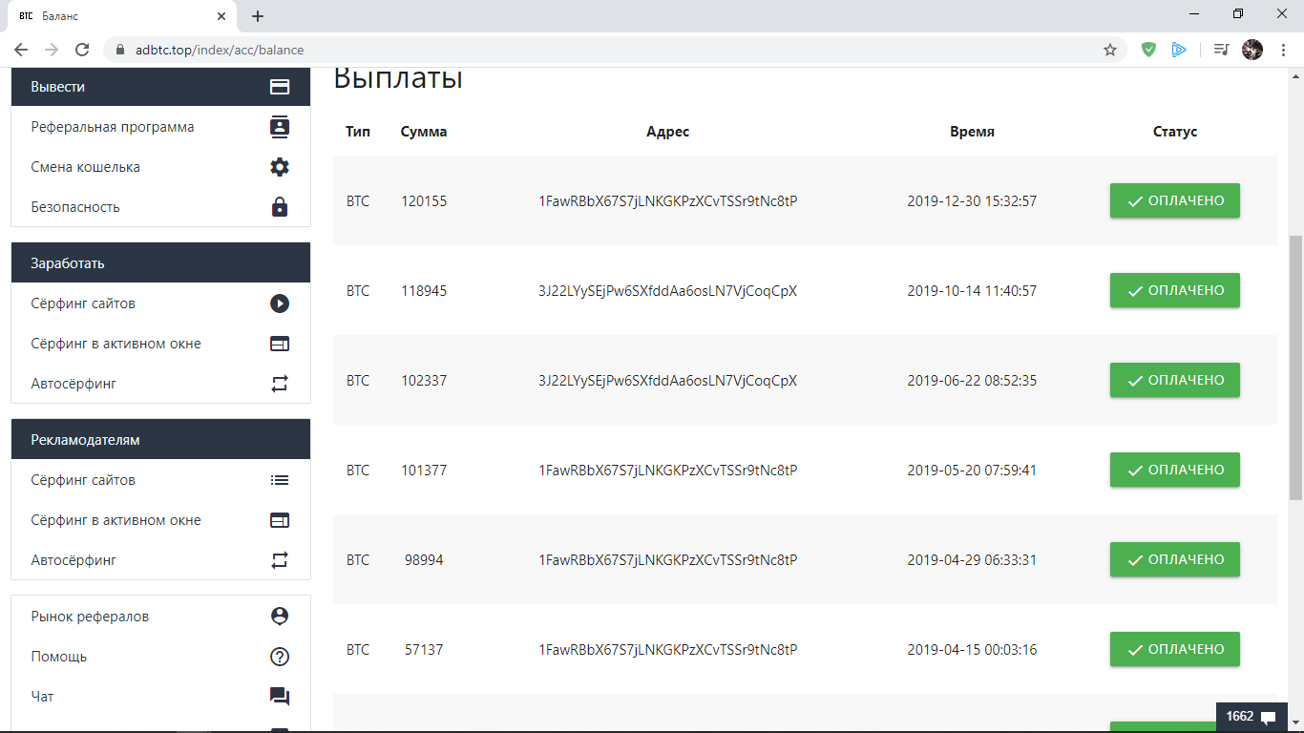
Task: Close the Баланс tab
Action: point(221,16)
